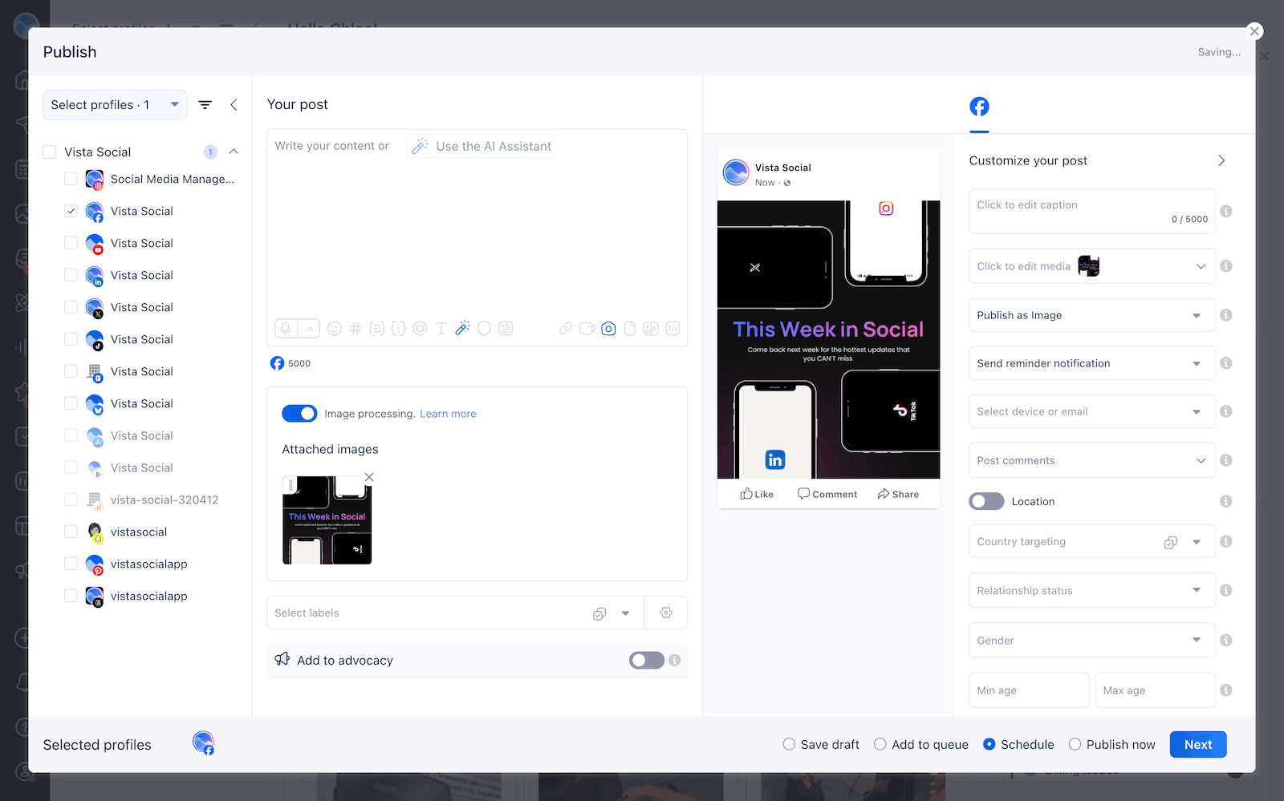The image size is (1284, 801).
Task: Open the Gender dropdown
Action: point(1092,641)
